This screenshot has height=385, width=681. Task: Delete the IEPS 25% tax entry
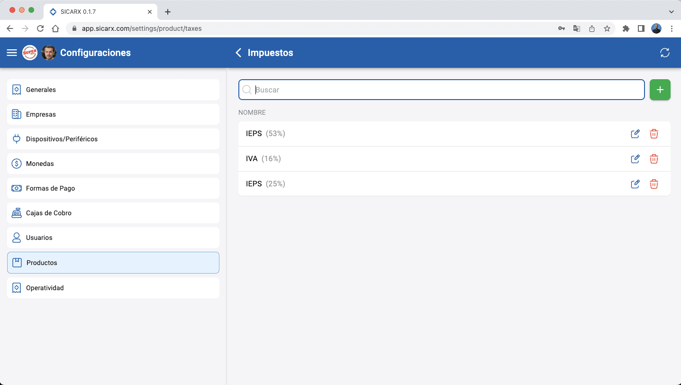click(654, 184)
